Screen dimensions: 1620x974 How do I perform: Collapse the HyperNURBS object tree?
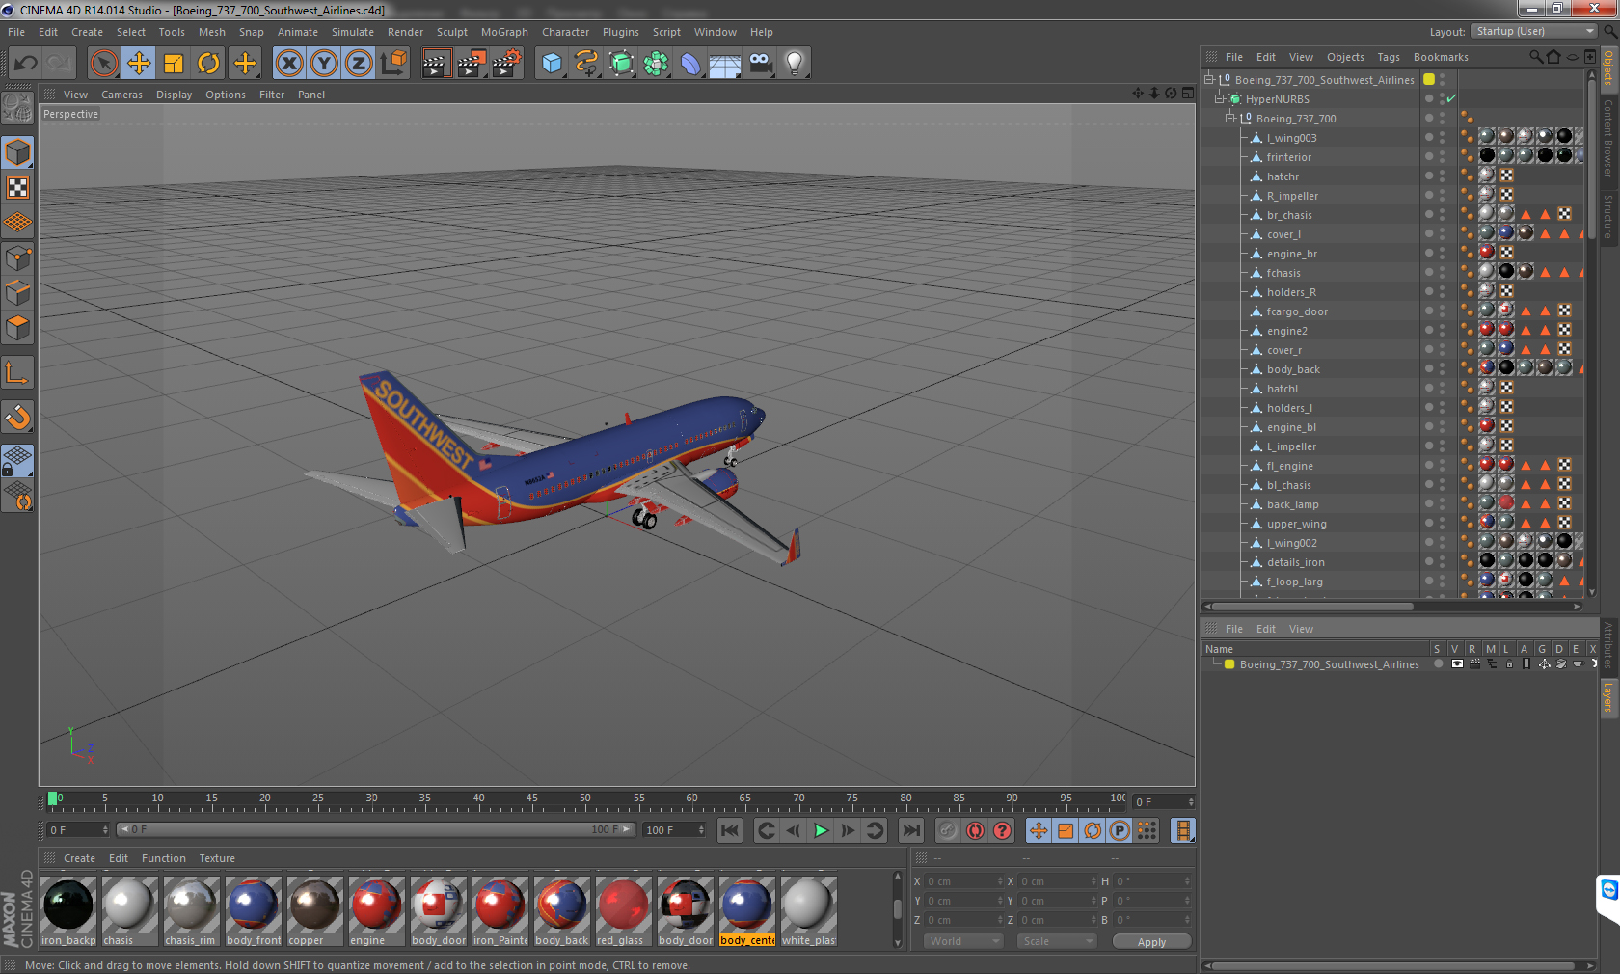pyautogui.click(x=1220, y=98)
